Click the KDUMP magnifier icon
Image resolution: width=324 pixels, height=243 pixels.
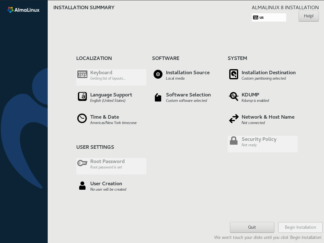click(x=234, y=96)
